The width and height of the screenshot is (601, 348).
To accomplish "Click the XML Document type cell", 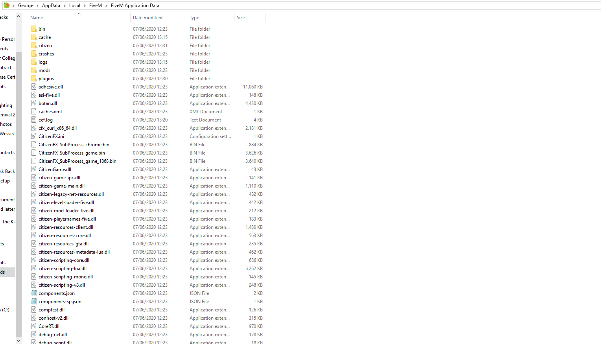I will pyautogui.click(x=206, y=111).
